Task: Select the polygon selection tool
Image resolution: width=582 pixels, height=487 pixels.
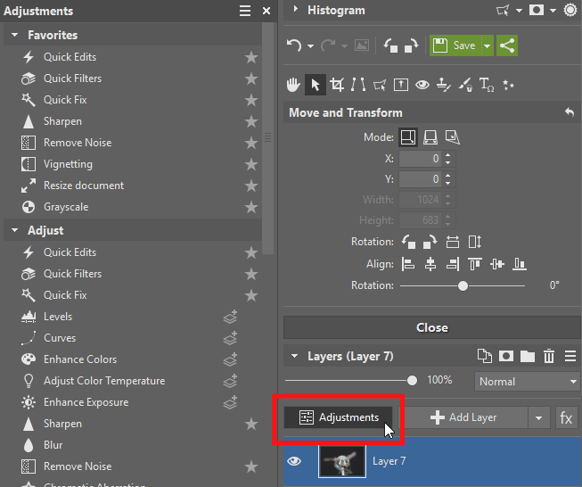Action: (x=380, y=85)
